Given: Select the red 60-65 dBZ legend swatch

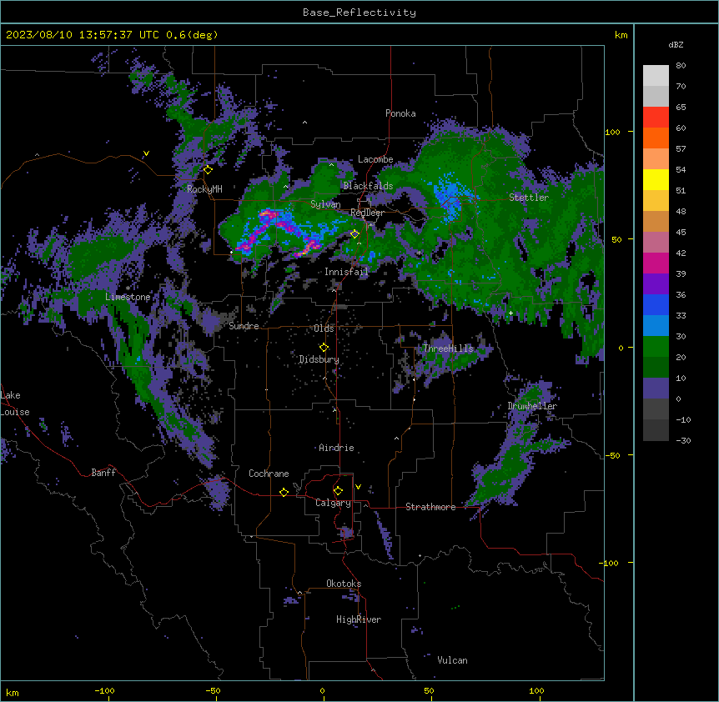Looking at the screenshot, I should [x=656, y=118].
